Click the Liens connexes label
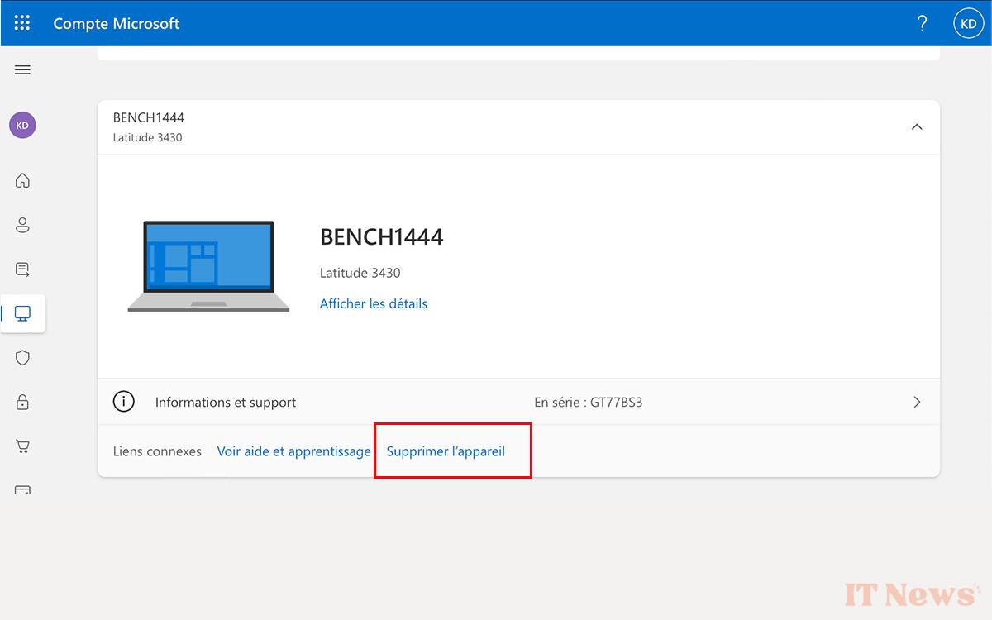Viewport: 992px width, 620px height. coord(157,451)
